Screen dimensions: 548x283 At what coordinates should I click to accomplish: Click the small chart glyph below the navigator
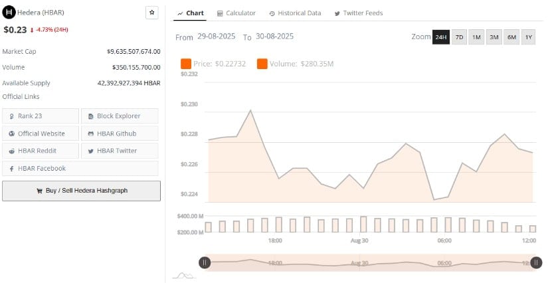pos(184,276)
